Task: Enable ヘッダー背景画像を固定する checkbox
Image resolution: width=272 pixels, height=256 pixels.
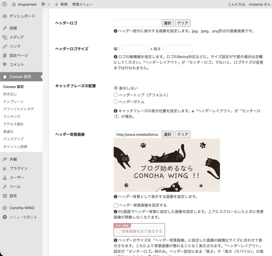Action: click(116, 205)
